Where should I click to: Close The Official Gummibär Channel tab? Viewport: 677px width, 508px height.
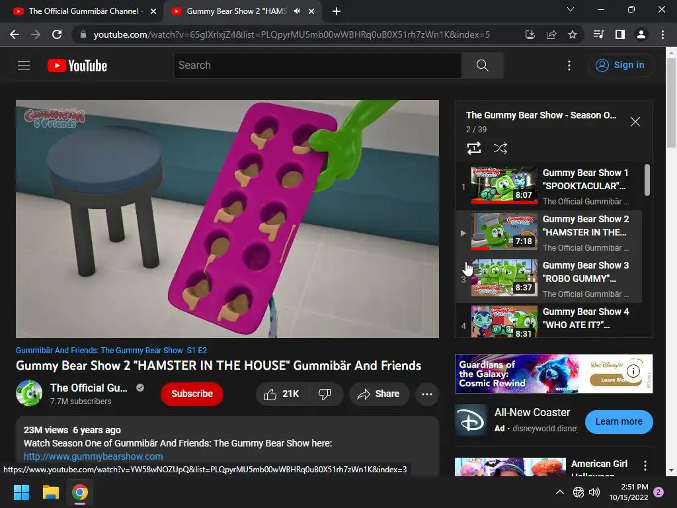pyautogui.click(x=153, y=11)
